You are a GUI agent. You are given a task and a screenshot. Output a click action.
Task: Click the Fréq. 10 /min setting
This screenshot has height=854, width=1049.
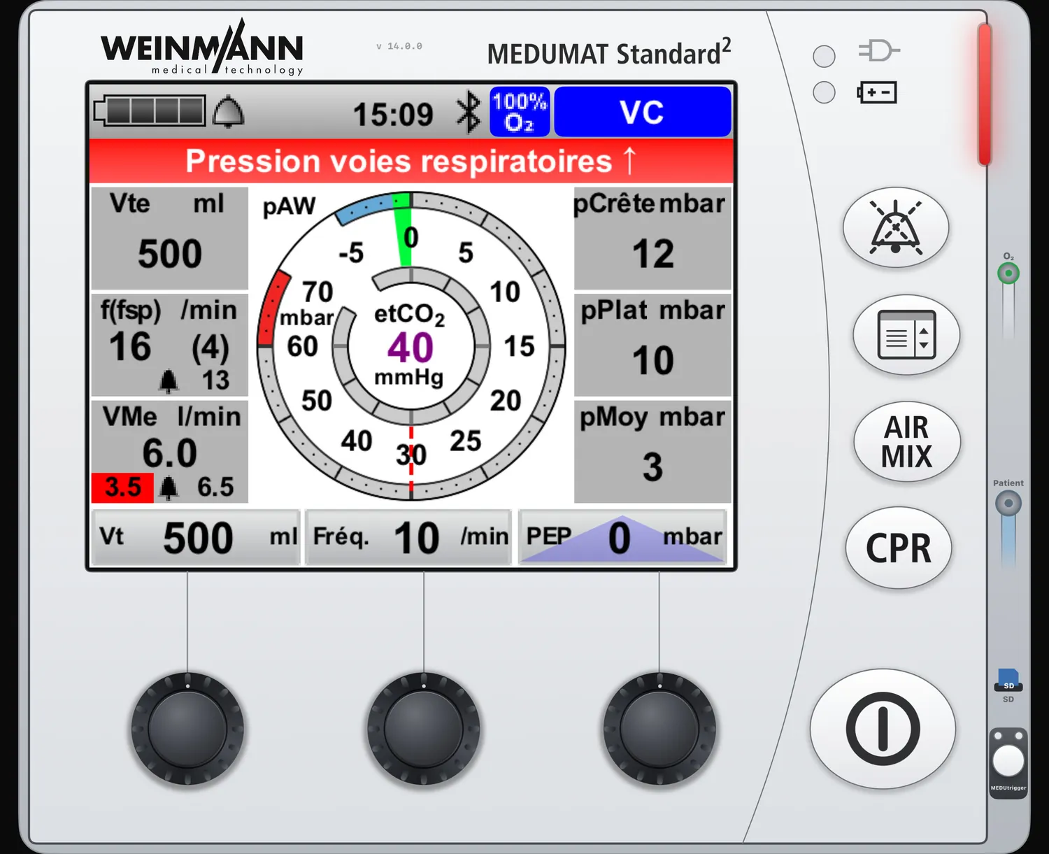(x=410, y=537)
